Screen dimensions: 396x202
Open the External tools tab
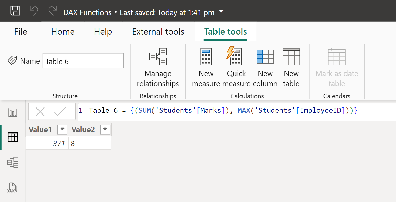(x=158, y=31)
